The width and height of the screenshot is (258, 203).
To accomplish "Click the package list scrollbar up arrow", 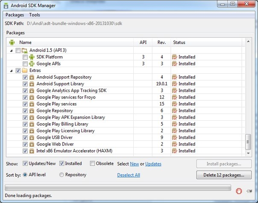I will 248,41.
